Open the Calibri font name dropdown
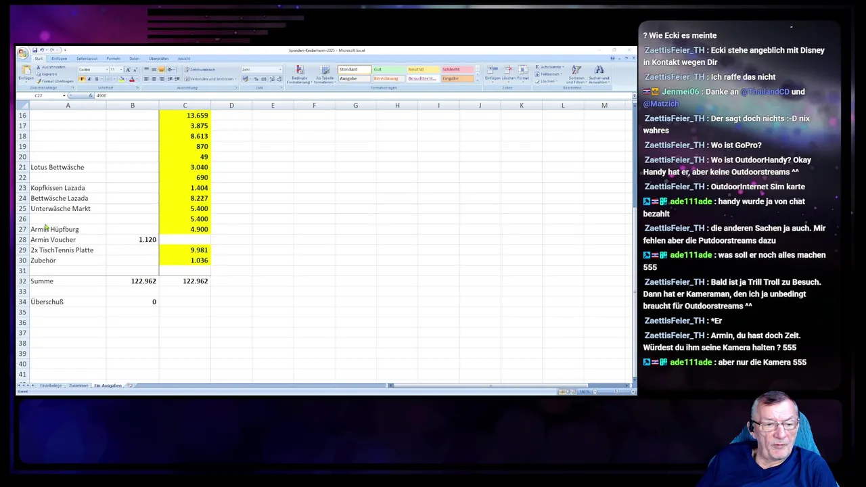The width and height of the screenshot is (866, 487). (107, 70)
